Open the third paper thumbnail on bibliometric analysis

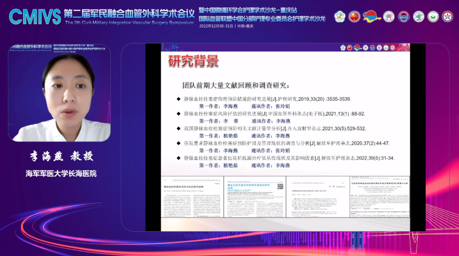(317, 197)
